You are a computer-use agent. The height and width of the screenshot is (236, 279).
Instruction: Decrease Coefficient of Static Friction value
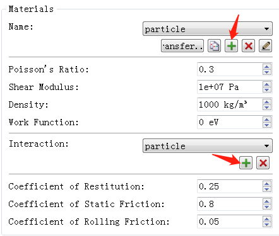(x=266, y=207)
